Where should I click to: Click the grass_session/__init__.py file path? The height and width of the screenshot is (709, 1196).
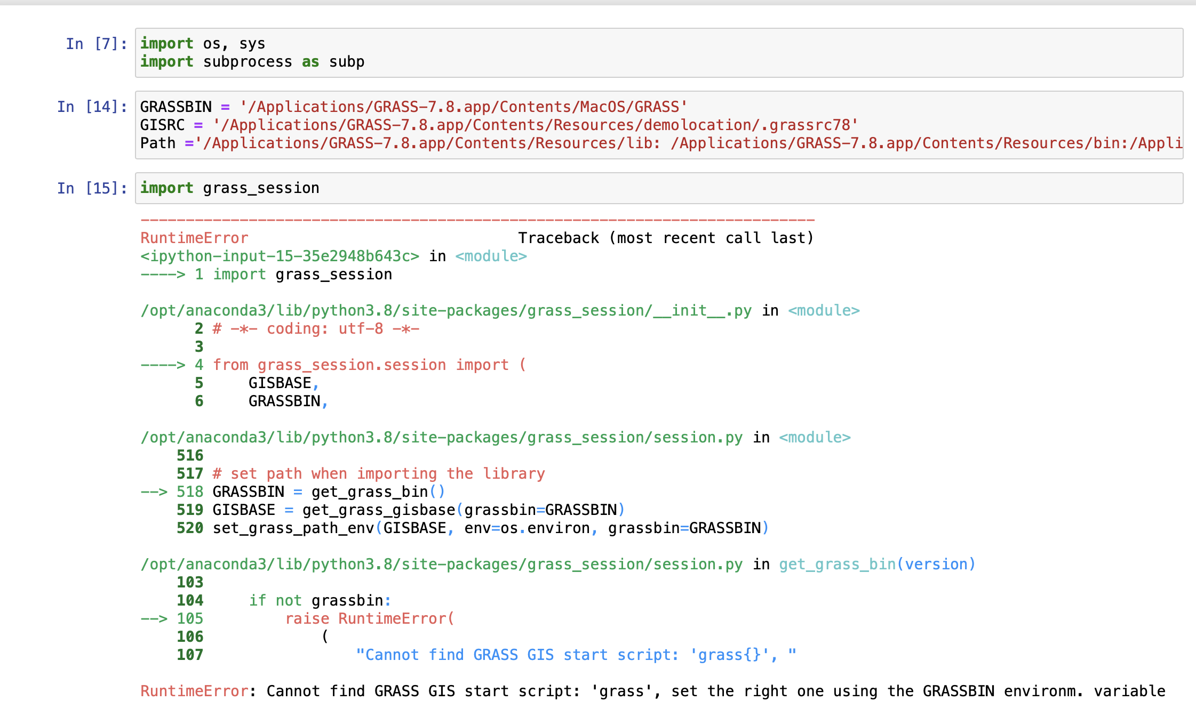tap(446, 311)
